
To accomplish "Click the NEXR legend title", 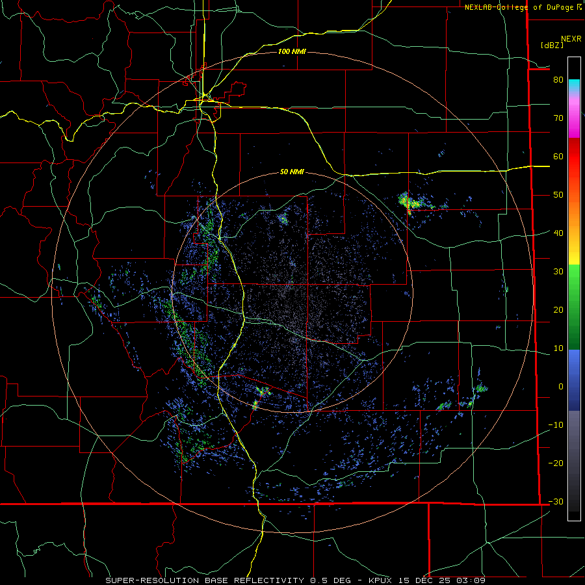I will (x=571, y=39).
